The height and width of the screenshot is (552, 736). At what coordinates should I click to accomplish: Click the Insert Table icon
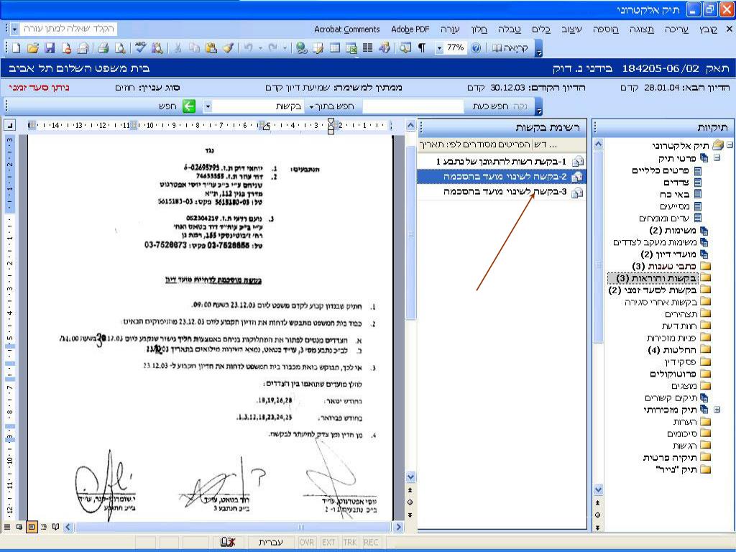tap(335, 48)
